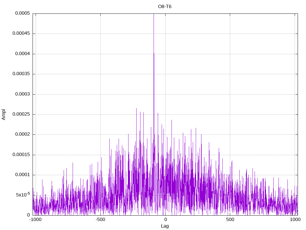Click the 500 x-axis tick label
This screenshot has width=306, height=230.
230,220
